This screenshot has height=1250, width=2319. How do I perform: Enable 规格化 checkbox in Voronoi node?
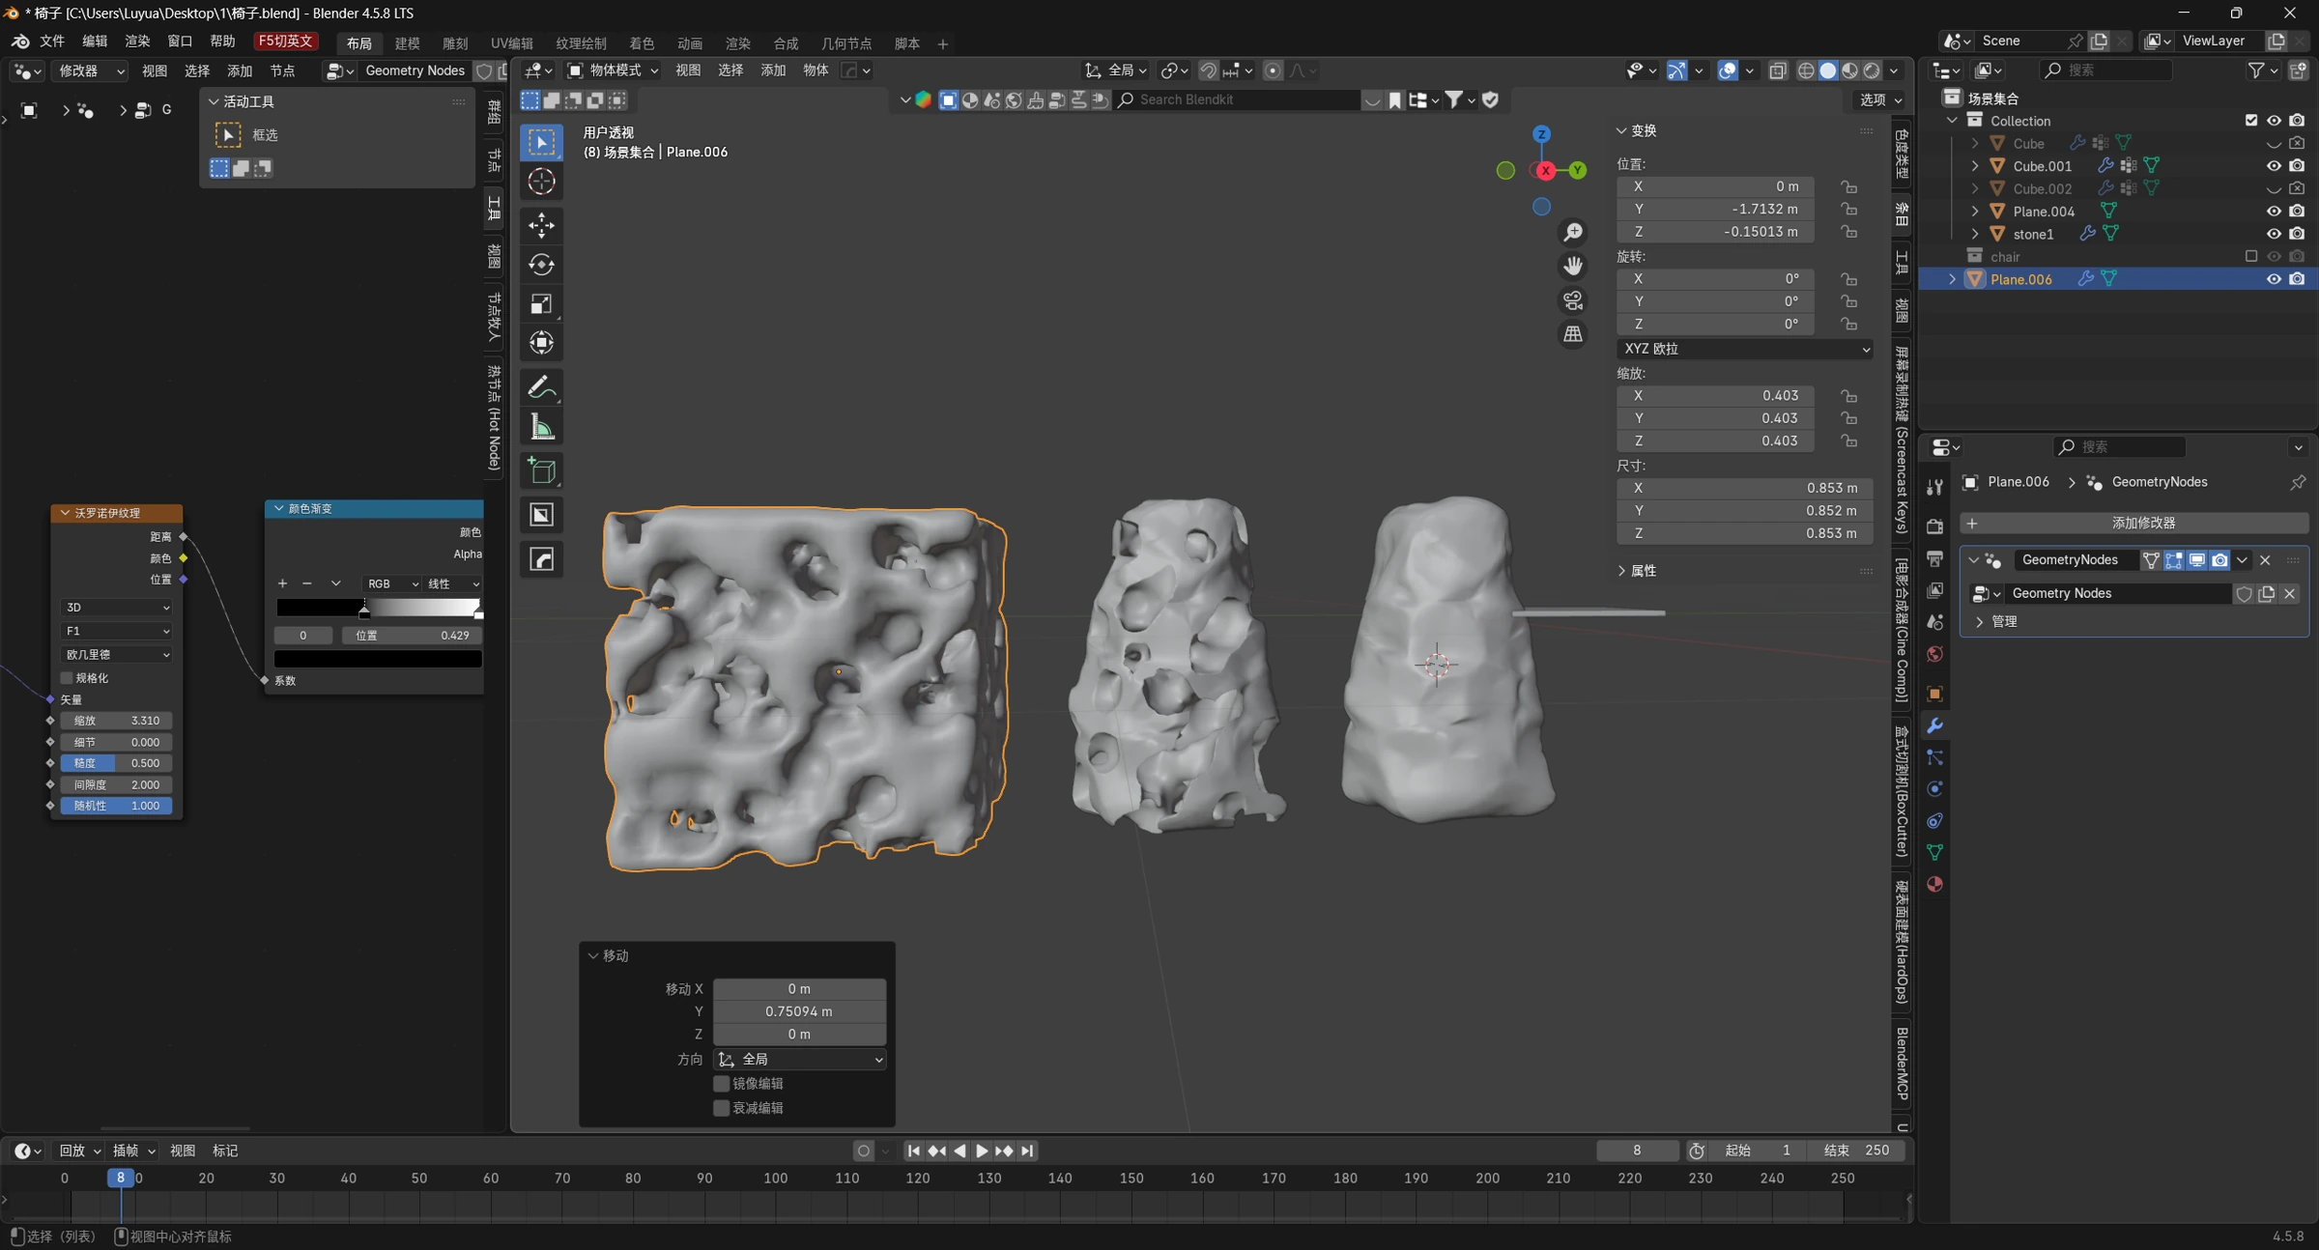[x=67, y=678]
